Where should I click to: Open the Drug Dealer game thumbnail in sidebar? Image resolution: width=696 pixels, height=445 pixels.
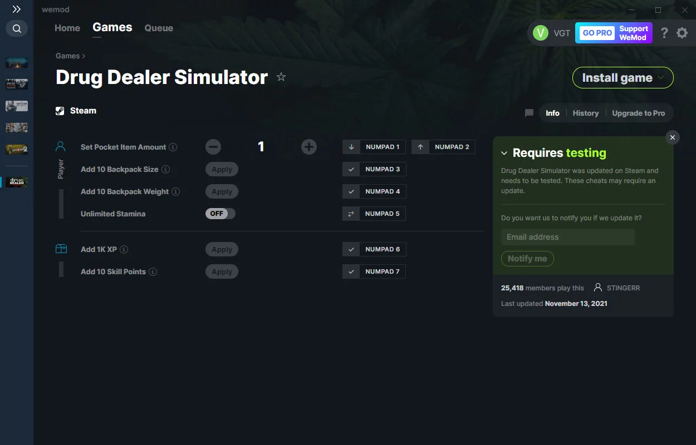coord(17,182)
